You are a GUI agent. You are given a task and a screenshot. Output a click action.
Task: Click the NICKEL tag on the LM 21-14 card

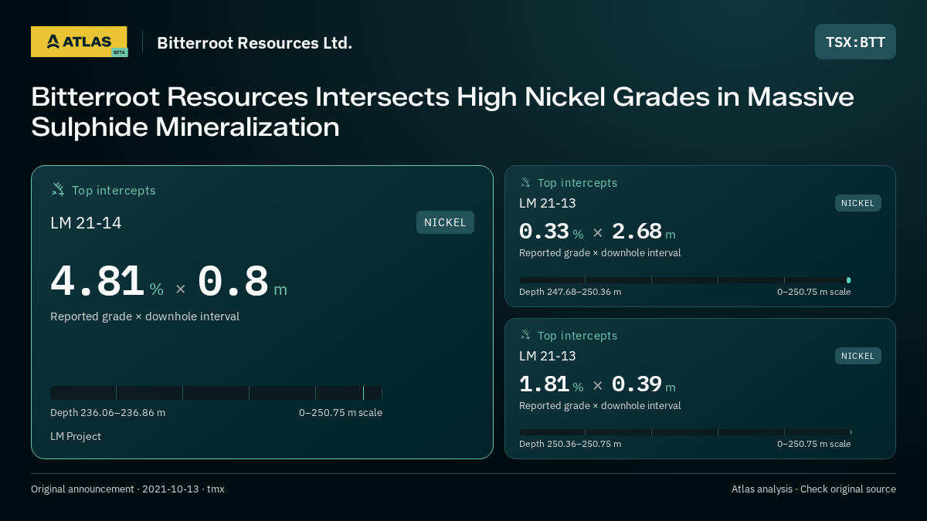(445, 222)
